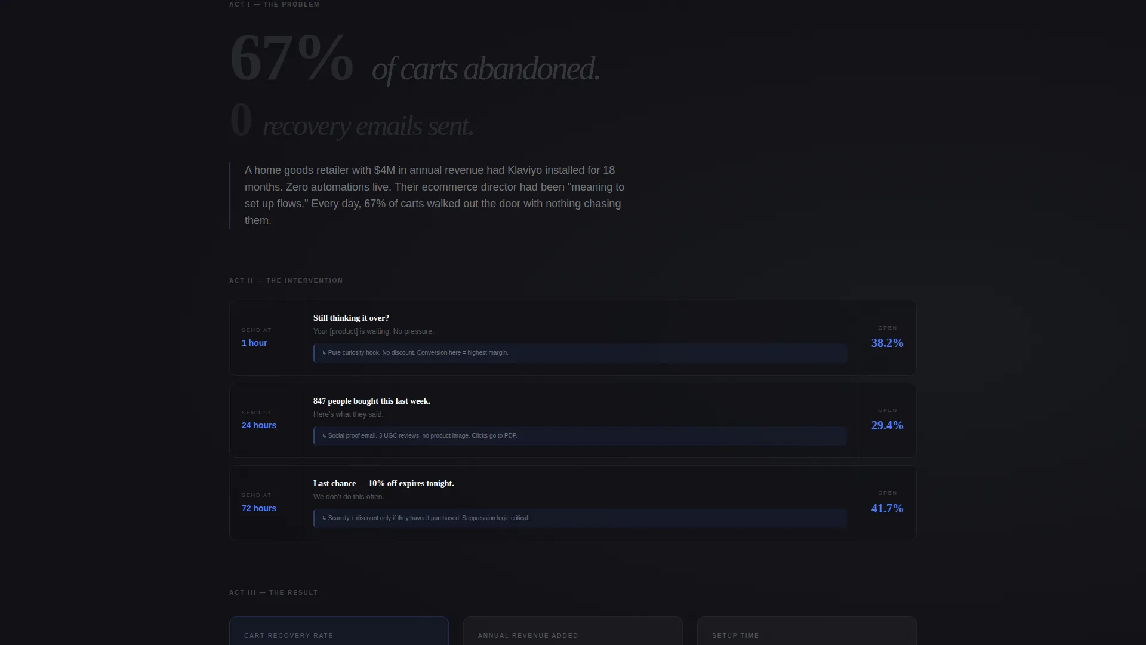Click the 'Social proof email' note box
This screenshot has height=645, width=1146.
580,436
